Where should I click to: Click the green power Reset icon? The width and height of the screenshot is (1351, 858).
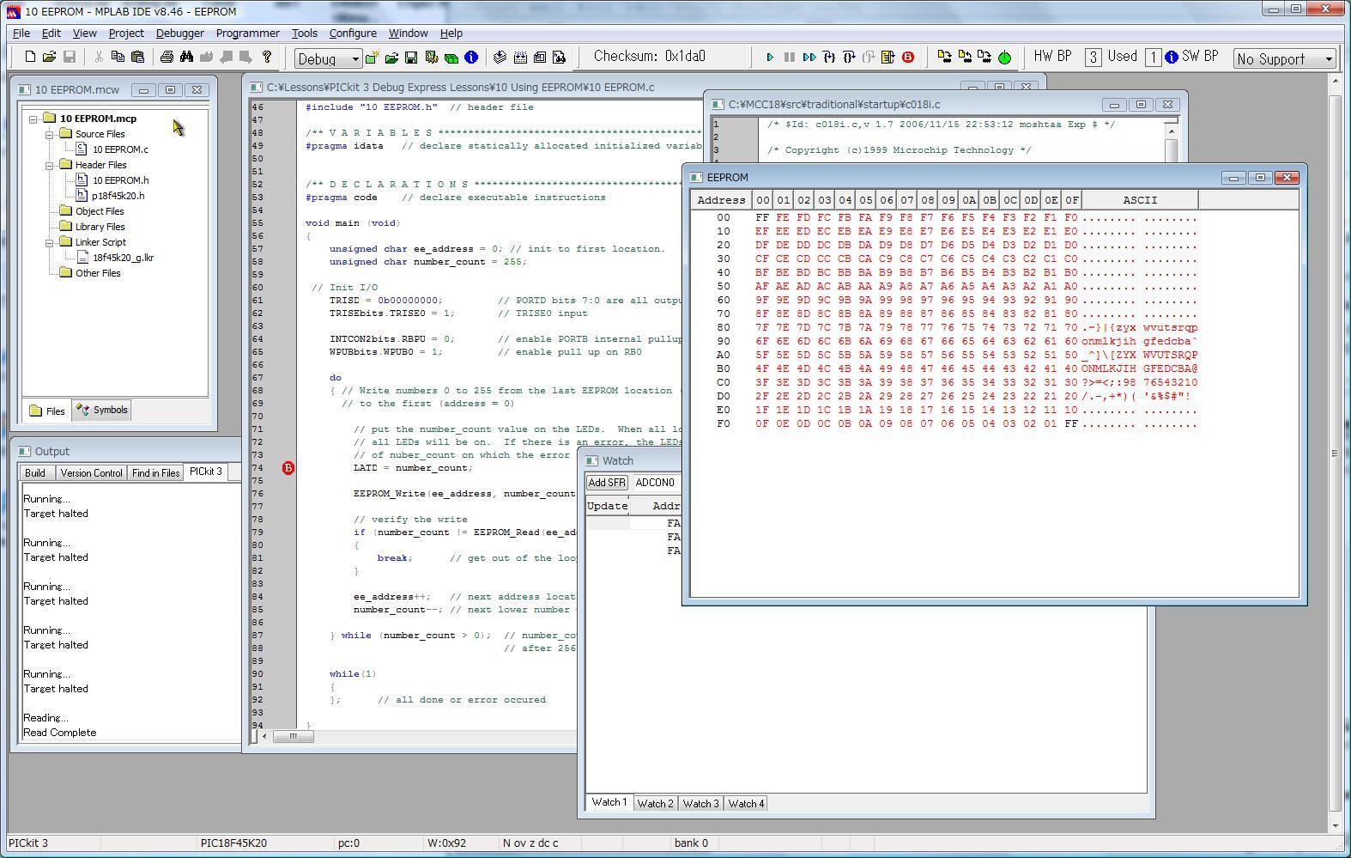coord(1004,58)
